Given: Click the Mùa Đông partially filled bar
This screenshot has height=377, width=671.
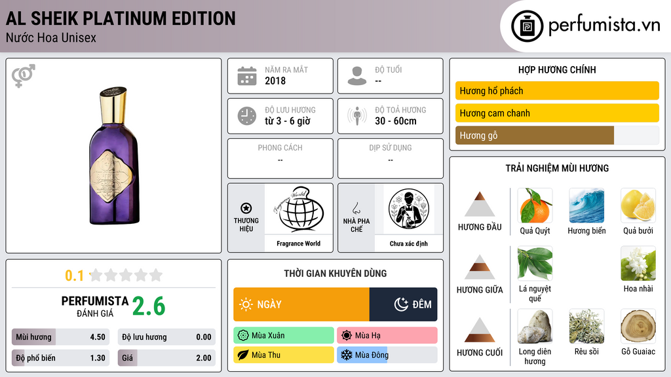Looking at the screenshot, I should tap(387, 355).
